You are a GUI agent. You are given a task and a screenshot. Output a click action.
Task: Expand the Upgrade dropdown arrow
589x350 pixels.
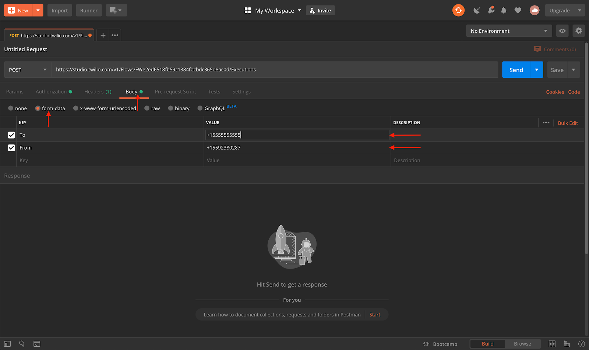pyautogui.click(x=579, y=10)
